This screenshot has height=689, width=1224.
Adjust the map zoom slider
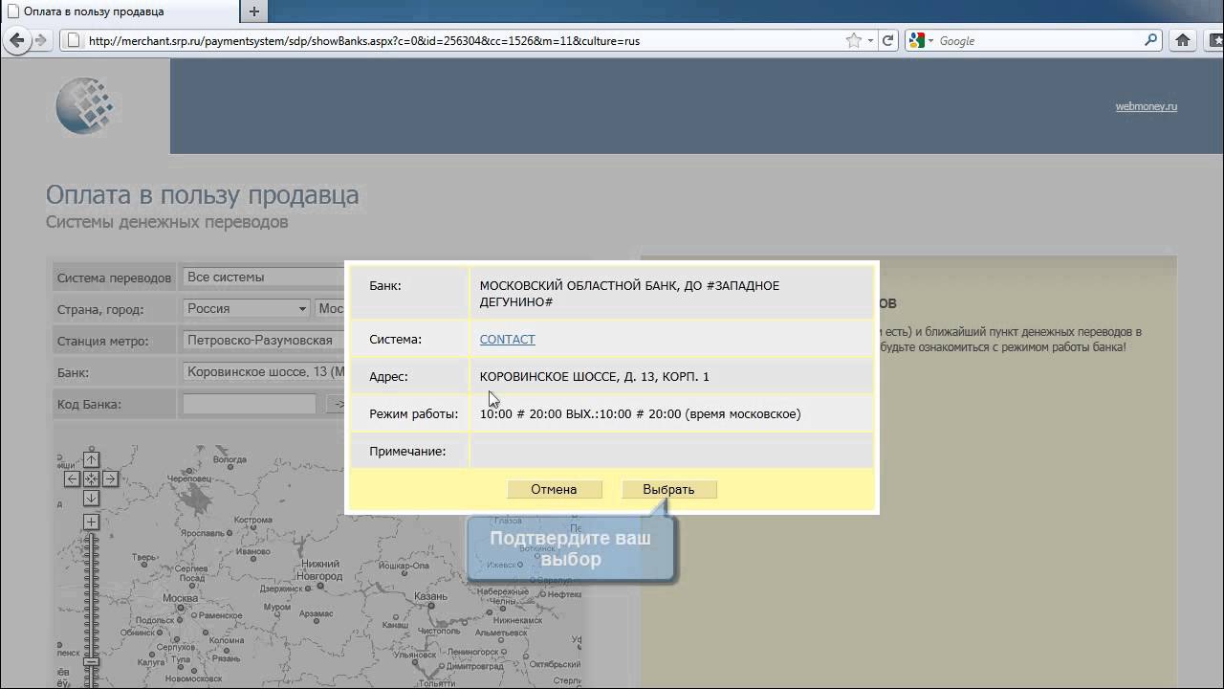click(x=91, y=660)
